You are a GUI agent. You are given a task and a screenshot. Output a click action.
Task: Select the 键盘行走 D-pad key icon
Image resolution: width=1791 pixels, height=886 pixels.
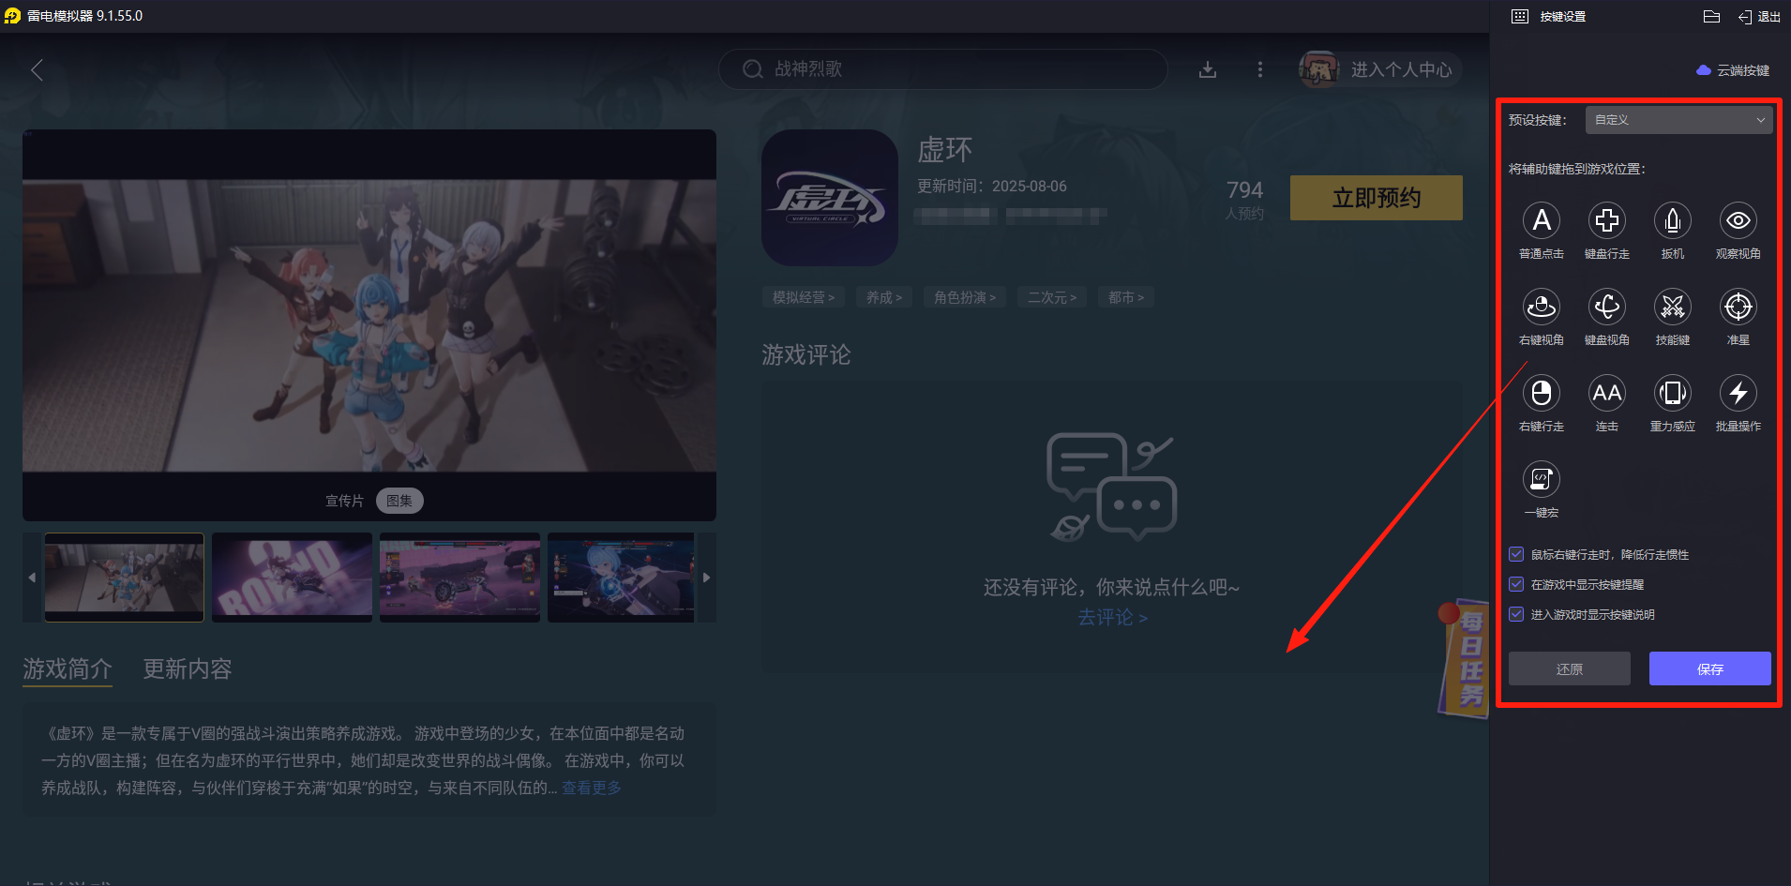tap(1606, 220)
